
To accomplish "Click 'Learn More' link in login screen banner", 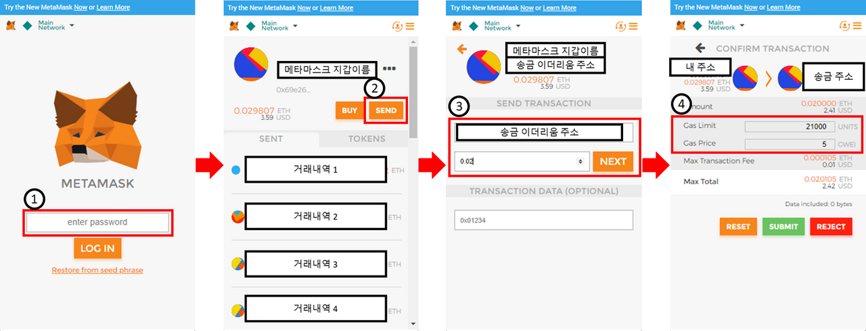I will tap(113, 7).
